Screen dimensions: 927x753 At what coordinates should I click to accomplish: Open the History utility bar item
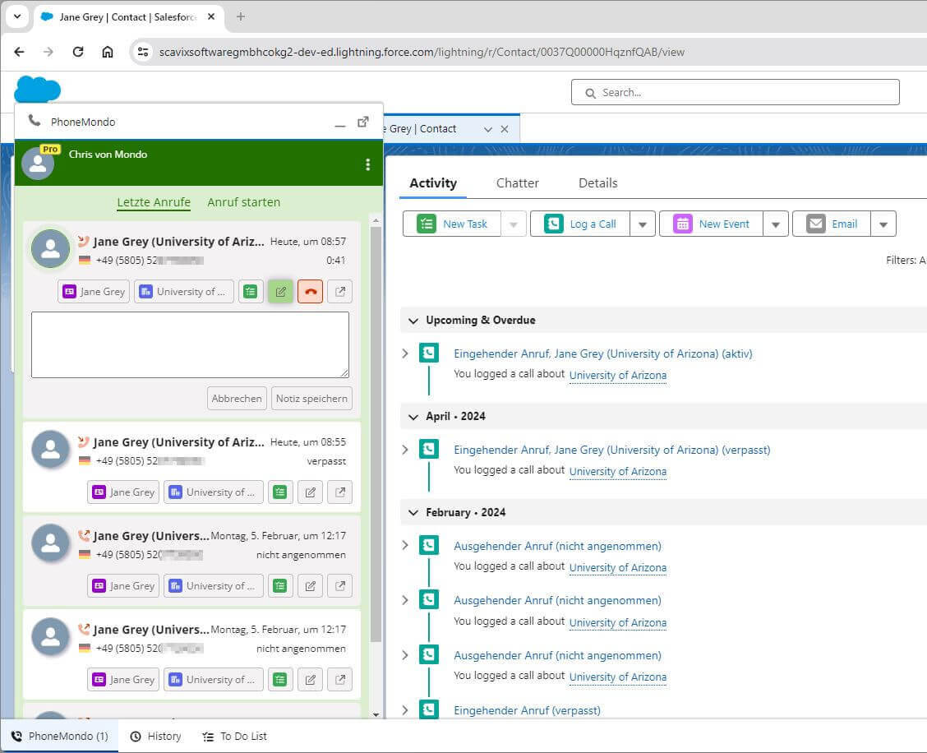[155, 736]
